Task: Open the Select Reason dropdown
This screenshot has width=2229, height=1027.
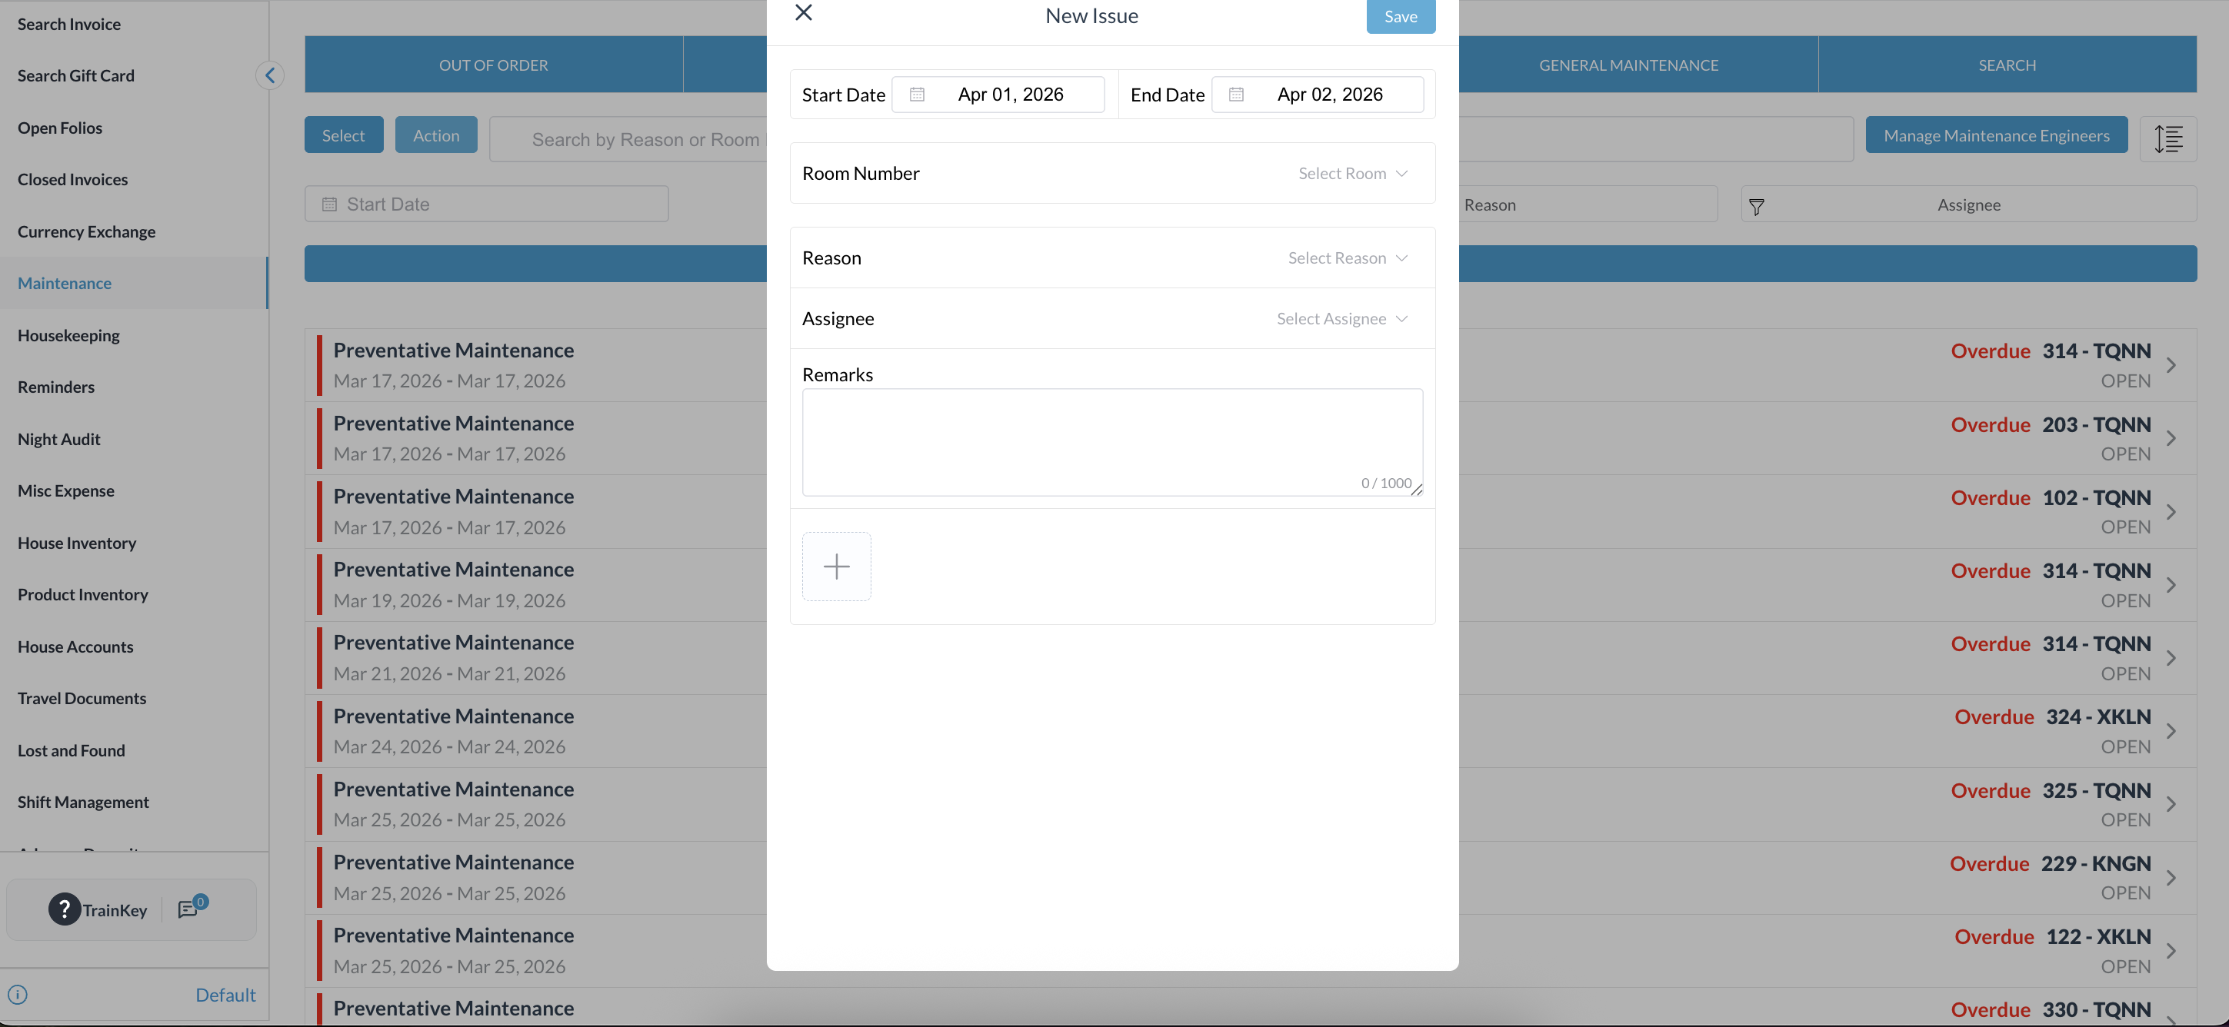Action: pos(1348,258)
